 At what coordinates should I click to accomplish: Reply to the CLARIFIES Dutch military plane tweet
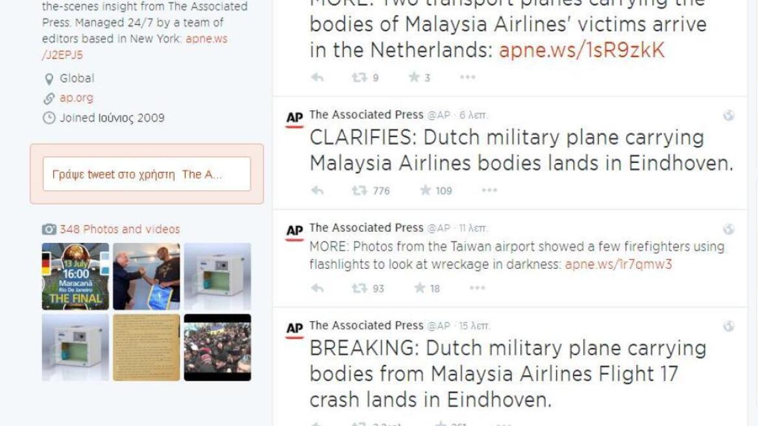point(317,190)
